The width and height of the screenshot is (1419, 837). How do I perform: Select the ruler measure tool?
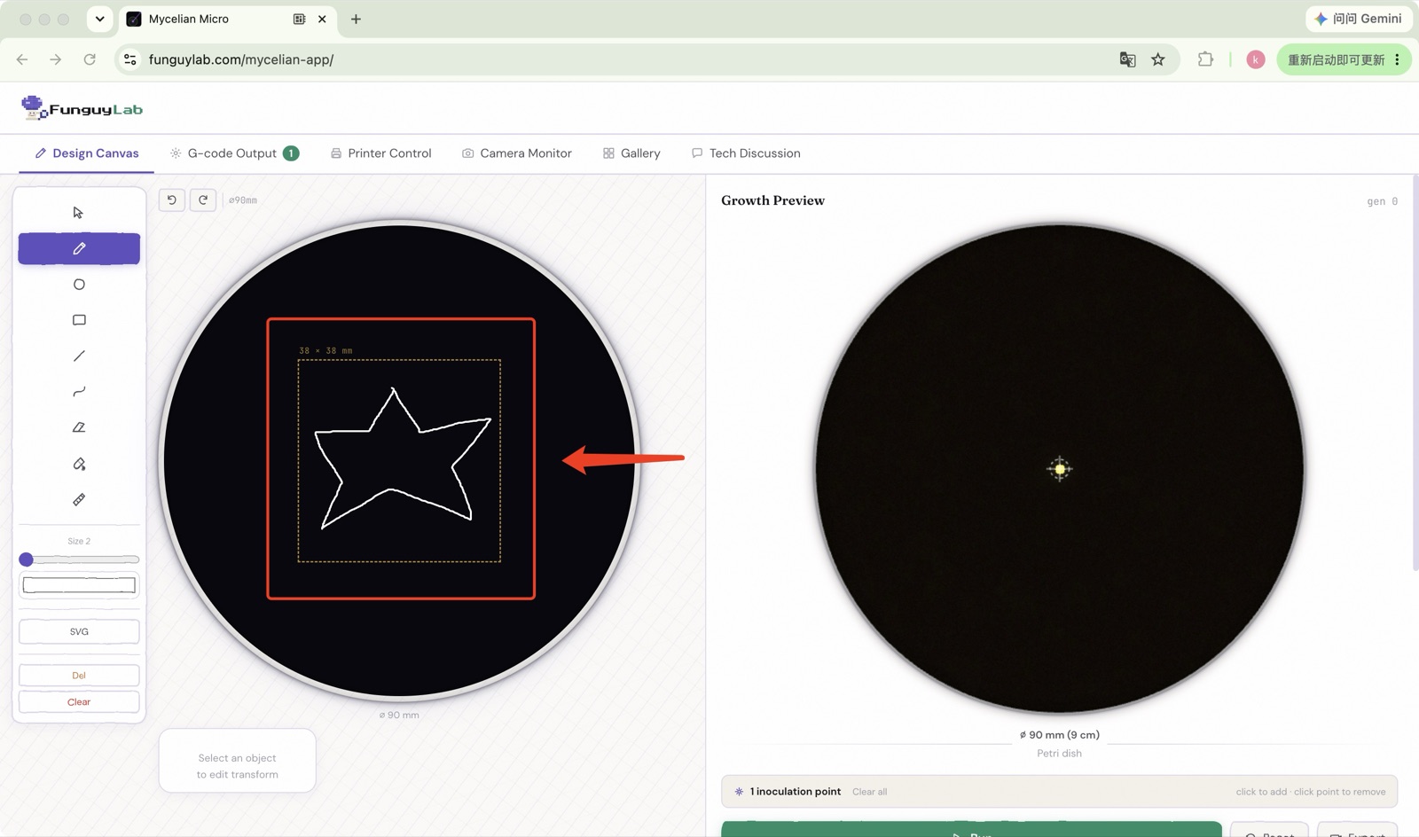79,500
